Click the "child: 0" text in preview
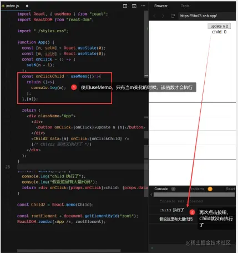The image size is (238, 253). [219, 32]
